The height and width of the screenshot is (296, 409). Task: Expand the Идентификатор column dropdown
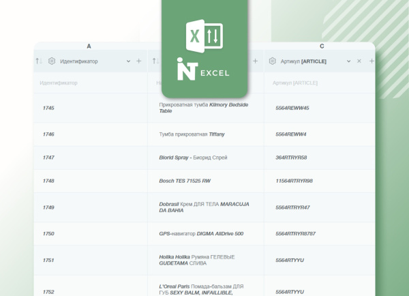coord(128,61)
